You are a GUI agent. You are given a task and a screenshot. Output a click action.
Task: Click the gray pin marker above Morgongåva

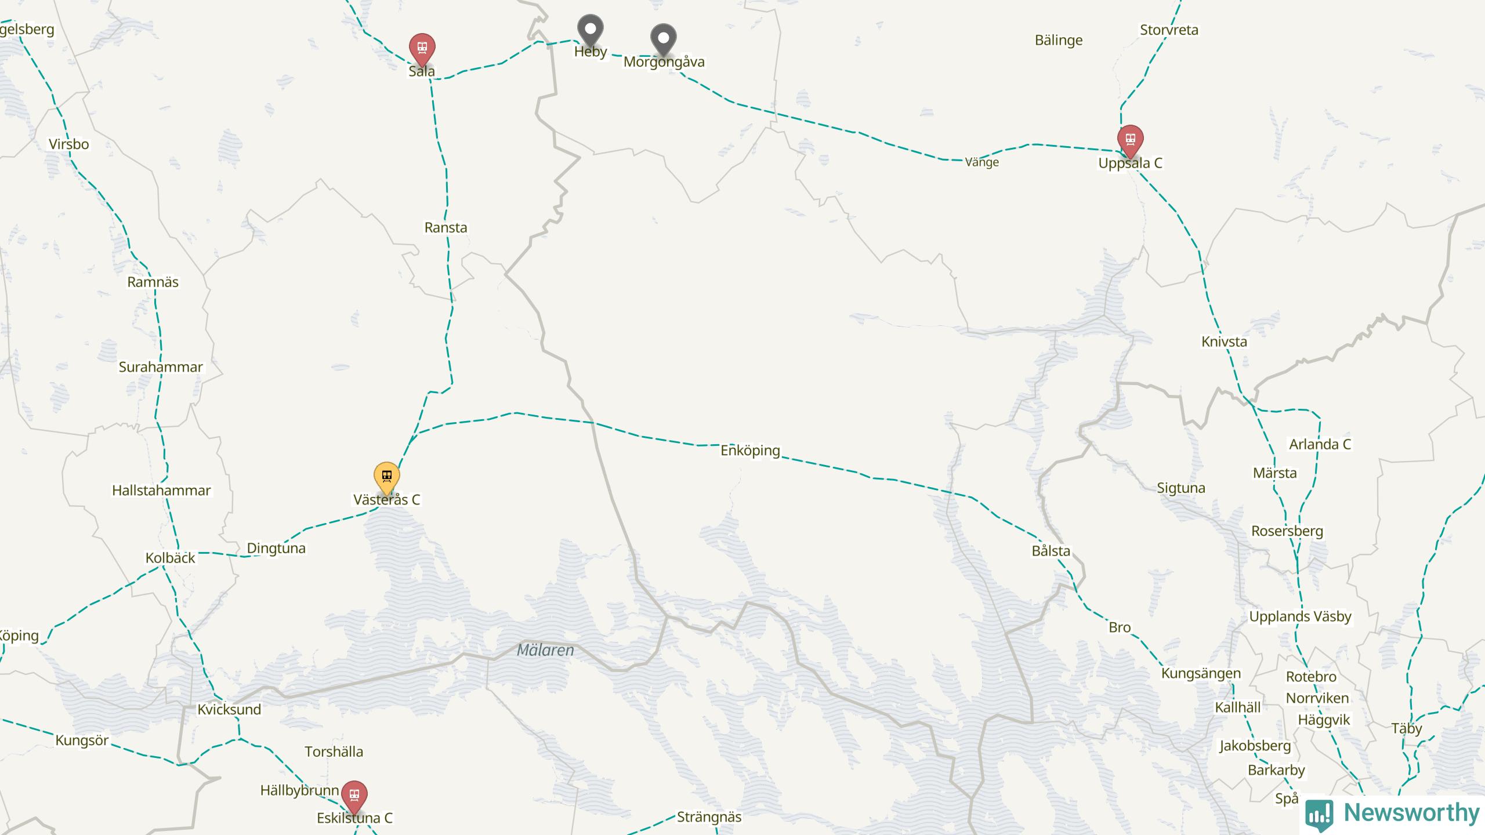pos(663,39)
